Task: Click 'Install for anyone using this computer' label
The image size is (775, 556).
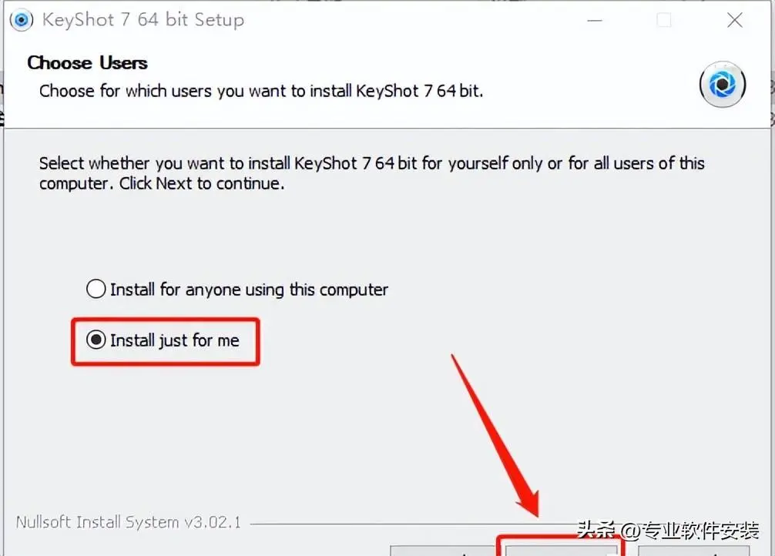Action: coord(249,290)
